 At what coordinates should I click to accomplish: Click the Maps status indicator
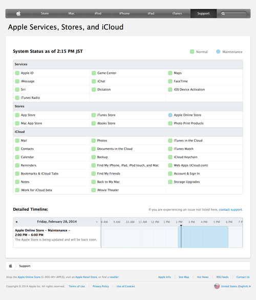(170, 73)
